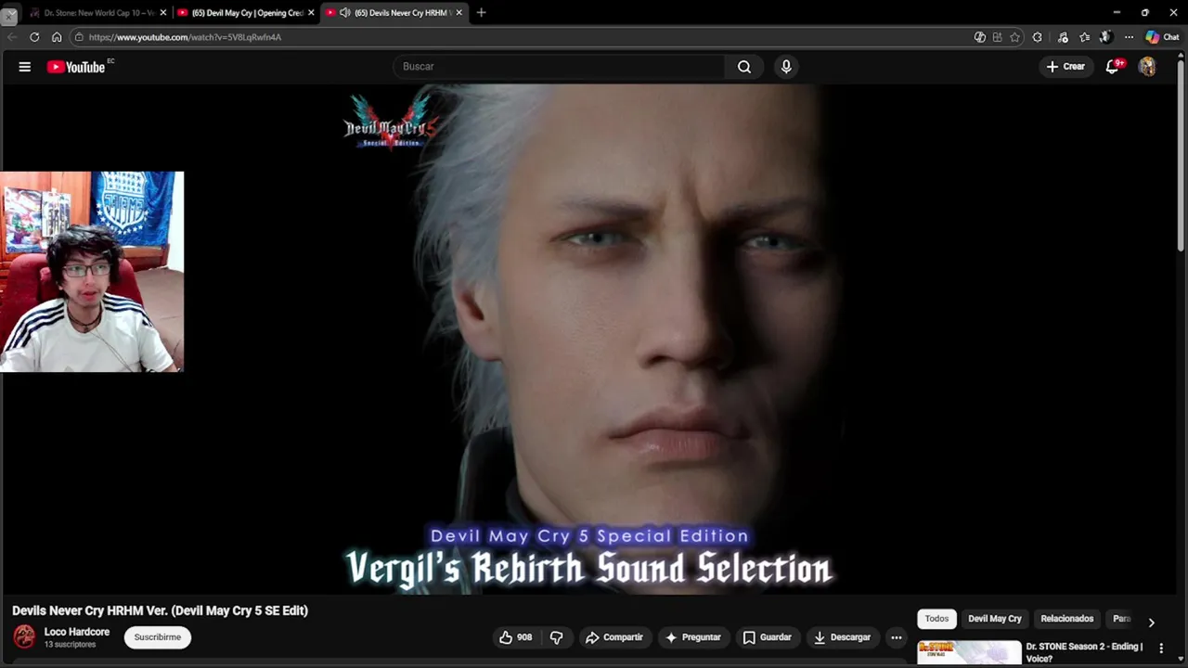The height and width of the screenshot is (668, 1188).
Task: Save the video with Guardar
Action: click(768, 637)
